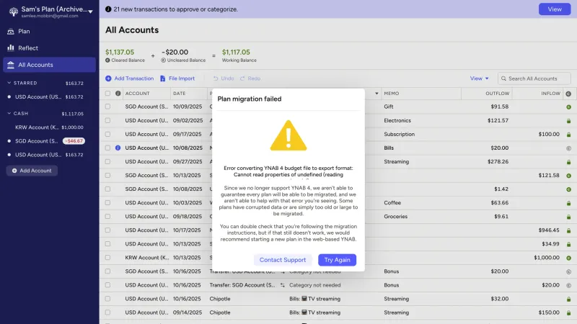Image resolution: width=577 pixels, height=324 pixels.
Task: Click Contact Support in the dialog
Action: 283,260
